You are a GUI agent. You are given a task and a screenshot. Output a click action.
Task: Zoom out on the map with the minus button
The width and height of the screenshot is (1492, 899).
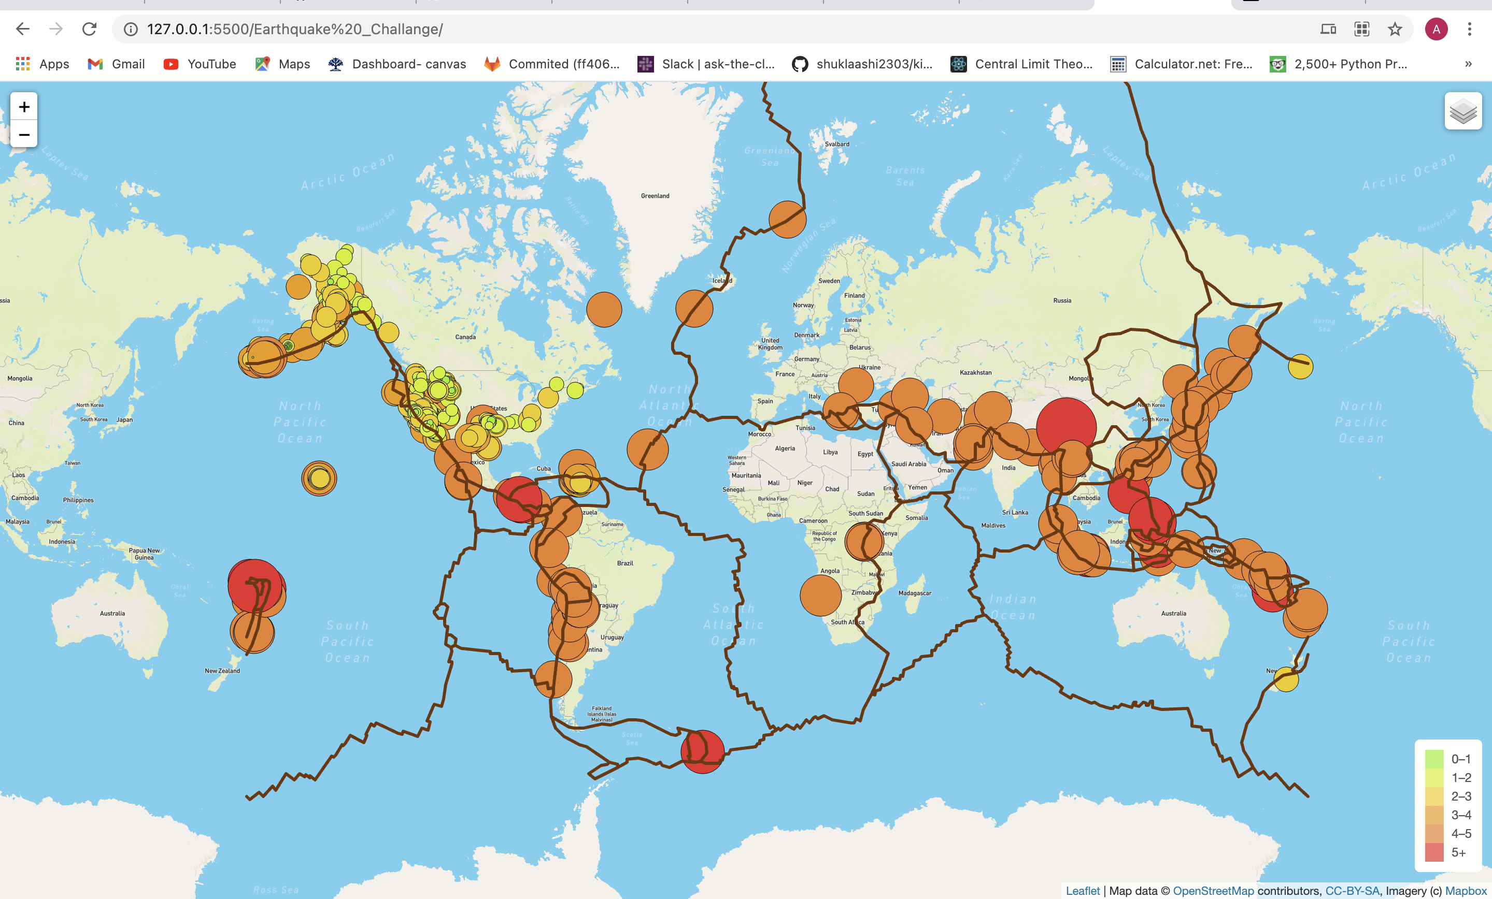(x=24, y=134)
